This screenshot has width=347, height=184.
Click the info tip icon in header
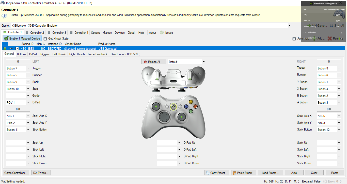5,16
